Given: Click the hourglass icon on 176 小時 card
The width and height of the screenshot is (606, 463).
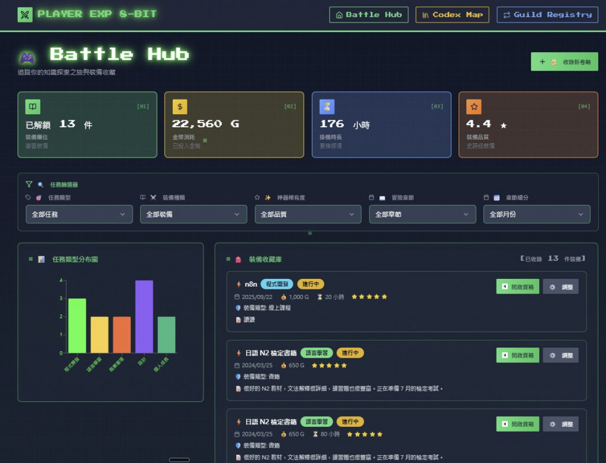Looking at the screenshot, I should tap(327, 107).
